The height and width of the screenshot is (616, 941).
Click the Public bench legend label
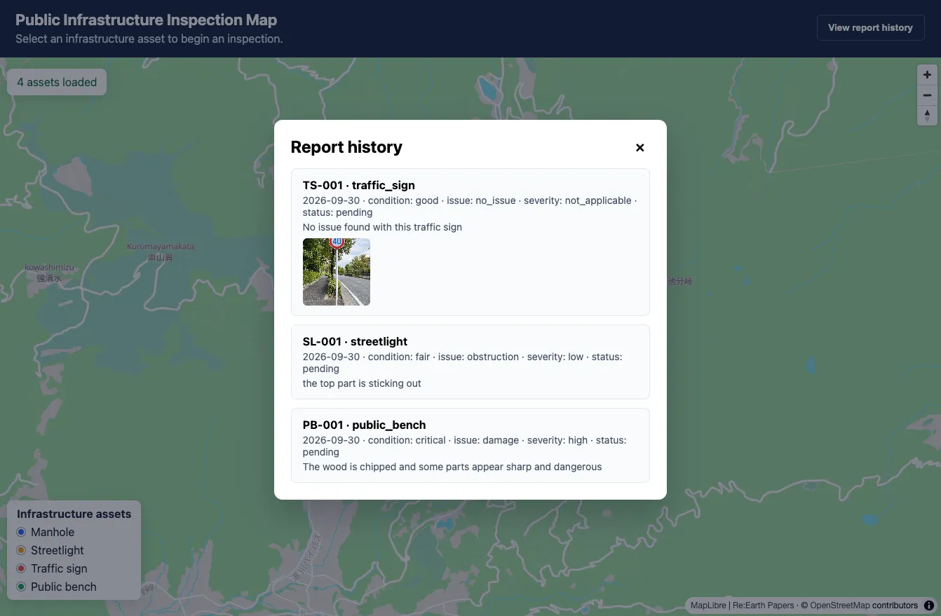pyautogui.click(x=64, y=587)
